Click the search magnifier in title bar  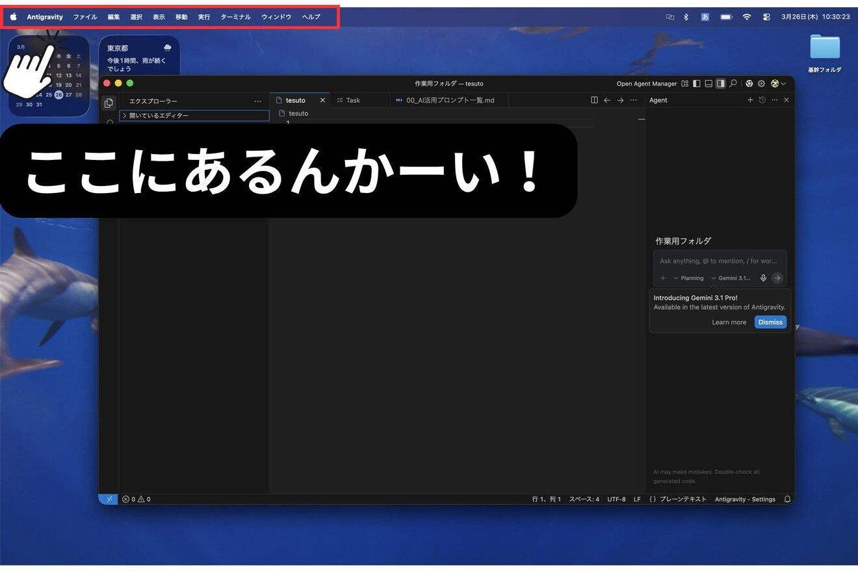pyautogui.click(x=733, y=84)
